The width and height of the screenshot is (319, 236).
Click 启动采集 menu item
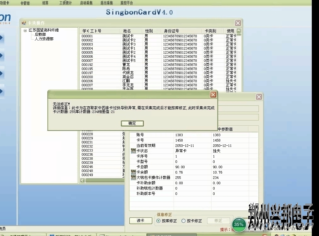pyautogui.click(x=86, y=3)
